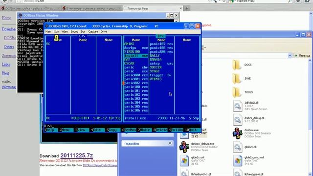Click the Home link in the sidebar

point(6,18)
